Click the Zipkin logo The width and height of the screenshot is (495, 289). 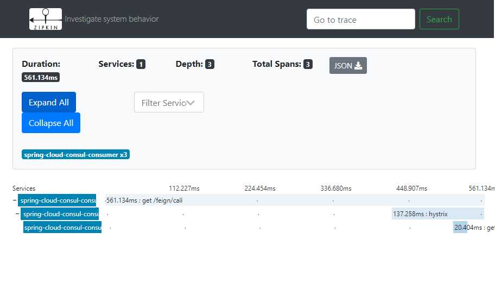click(46, 19)
